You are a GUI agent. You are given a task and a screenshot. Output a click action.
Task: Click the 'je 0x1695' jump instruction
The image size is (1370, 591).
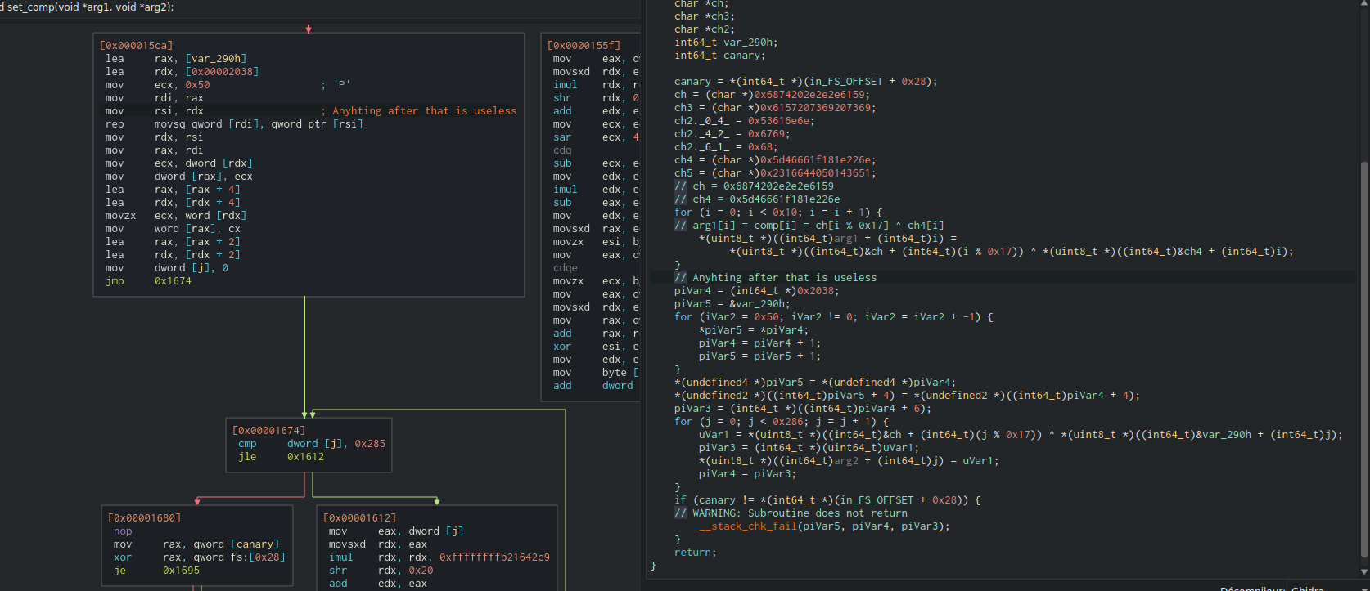tap(156, 571)
